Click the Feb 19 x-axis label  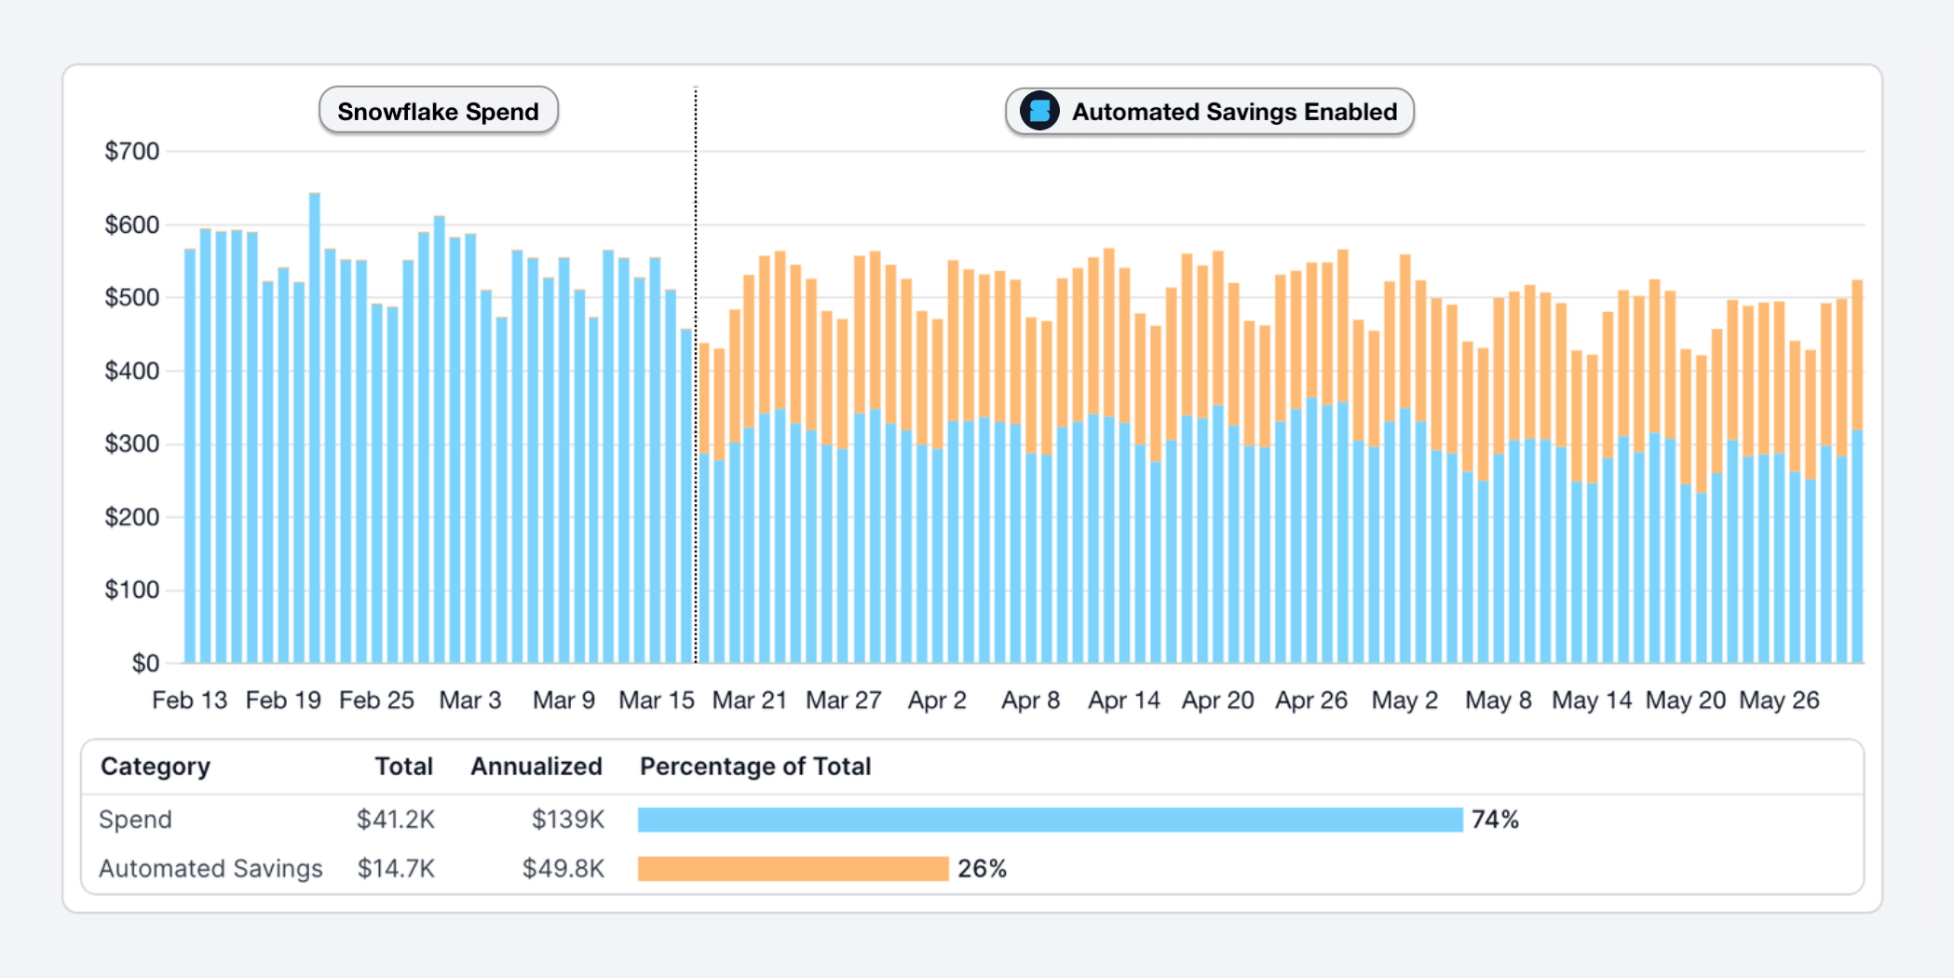tap(283, 700)
